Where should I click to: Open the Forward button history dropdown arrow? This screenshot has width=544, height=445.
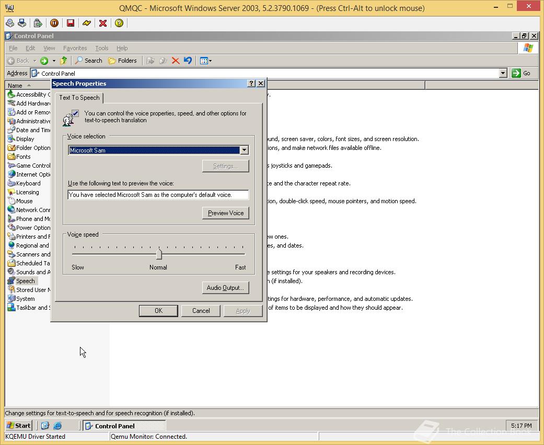[x=54, y=61]
